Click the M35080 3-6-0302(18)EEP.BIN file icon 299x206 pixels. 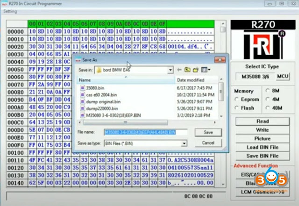82,115
